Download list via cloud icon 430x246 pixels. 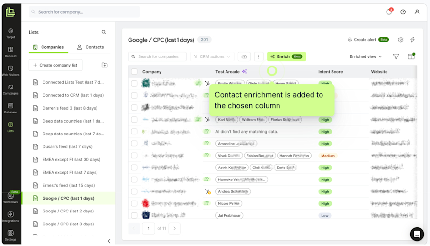[x=244, y=56]
